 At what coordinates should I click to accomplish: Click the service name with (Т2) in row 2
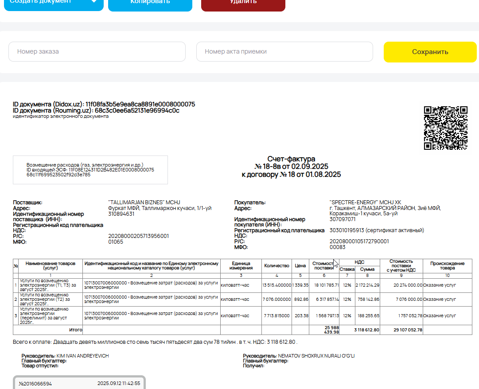pyautogui.click(x=45, y=300)
